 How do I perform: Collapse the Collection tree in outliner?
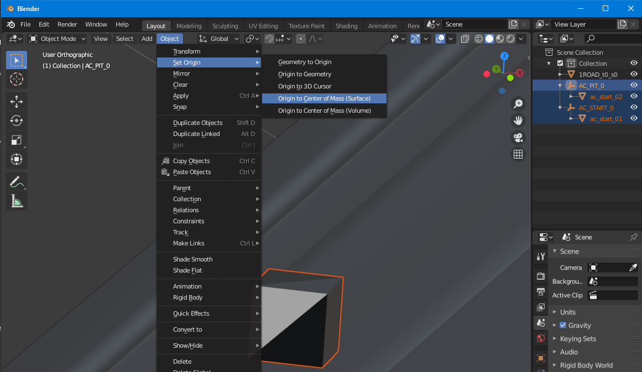pyautogui.click(x=549, y=64)
